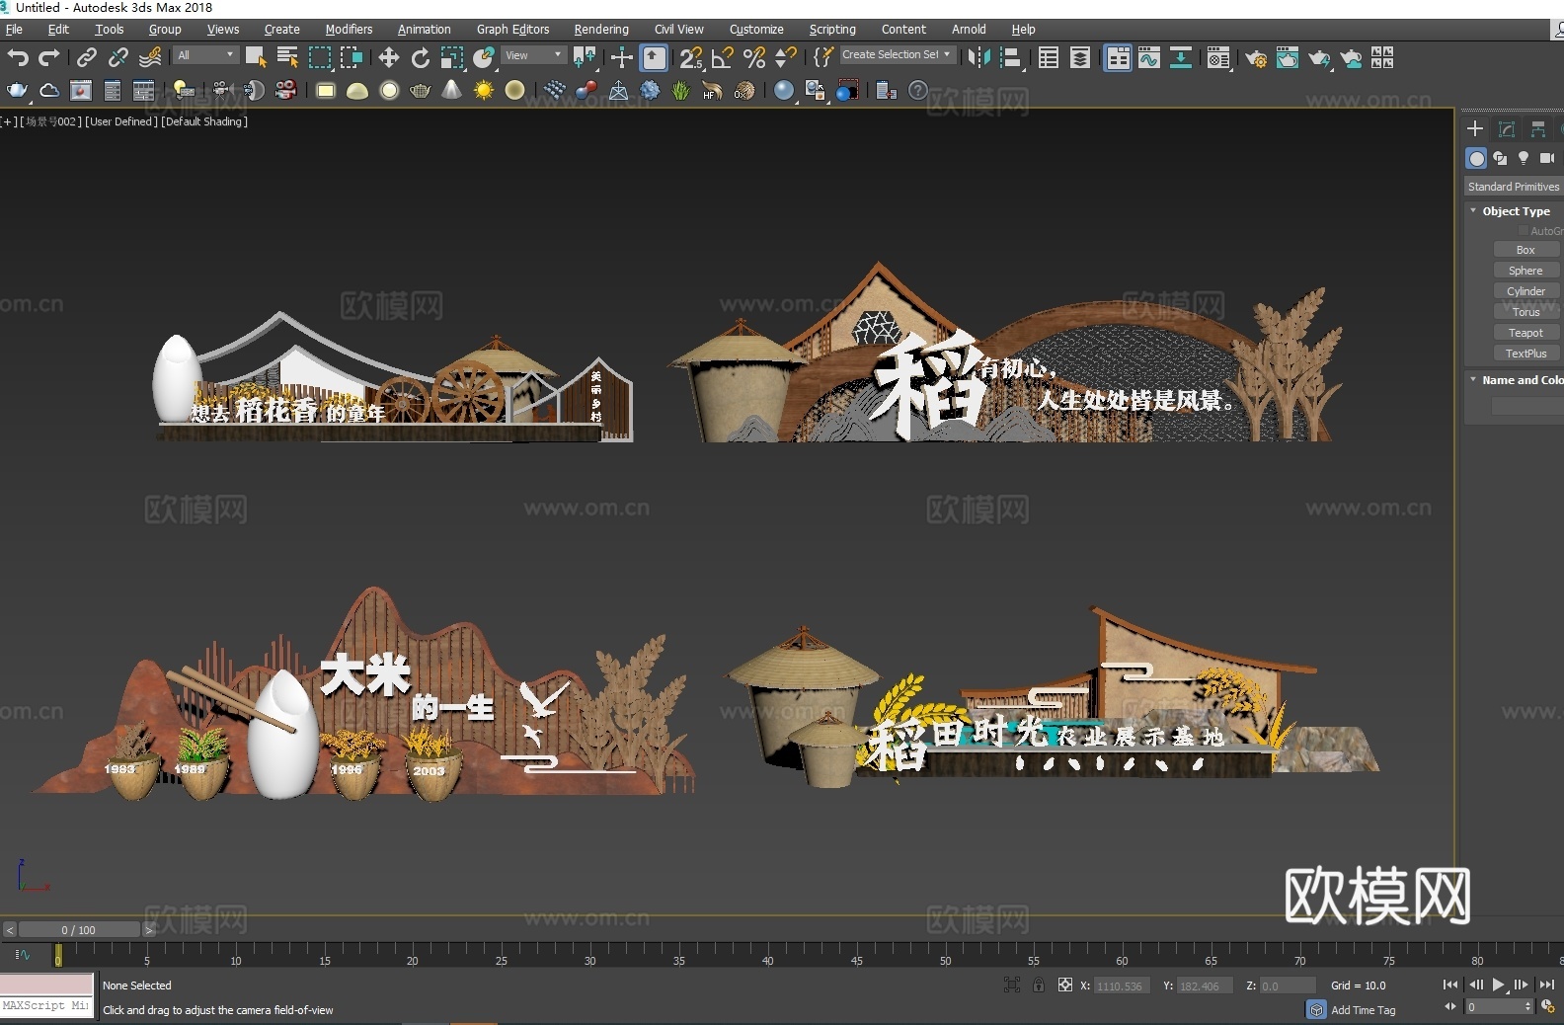Select the Lights category icon
Image resolution: width=1564 pixels, height=1025 pixels.
(1524, 158)
